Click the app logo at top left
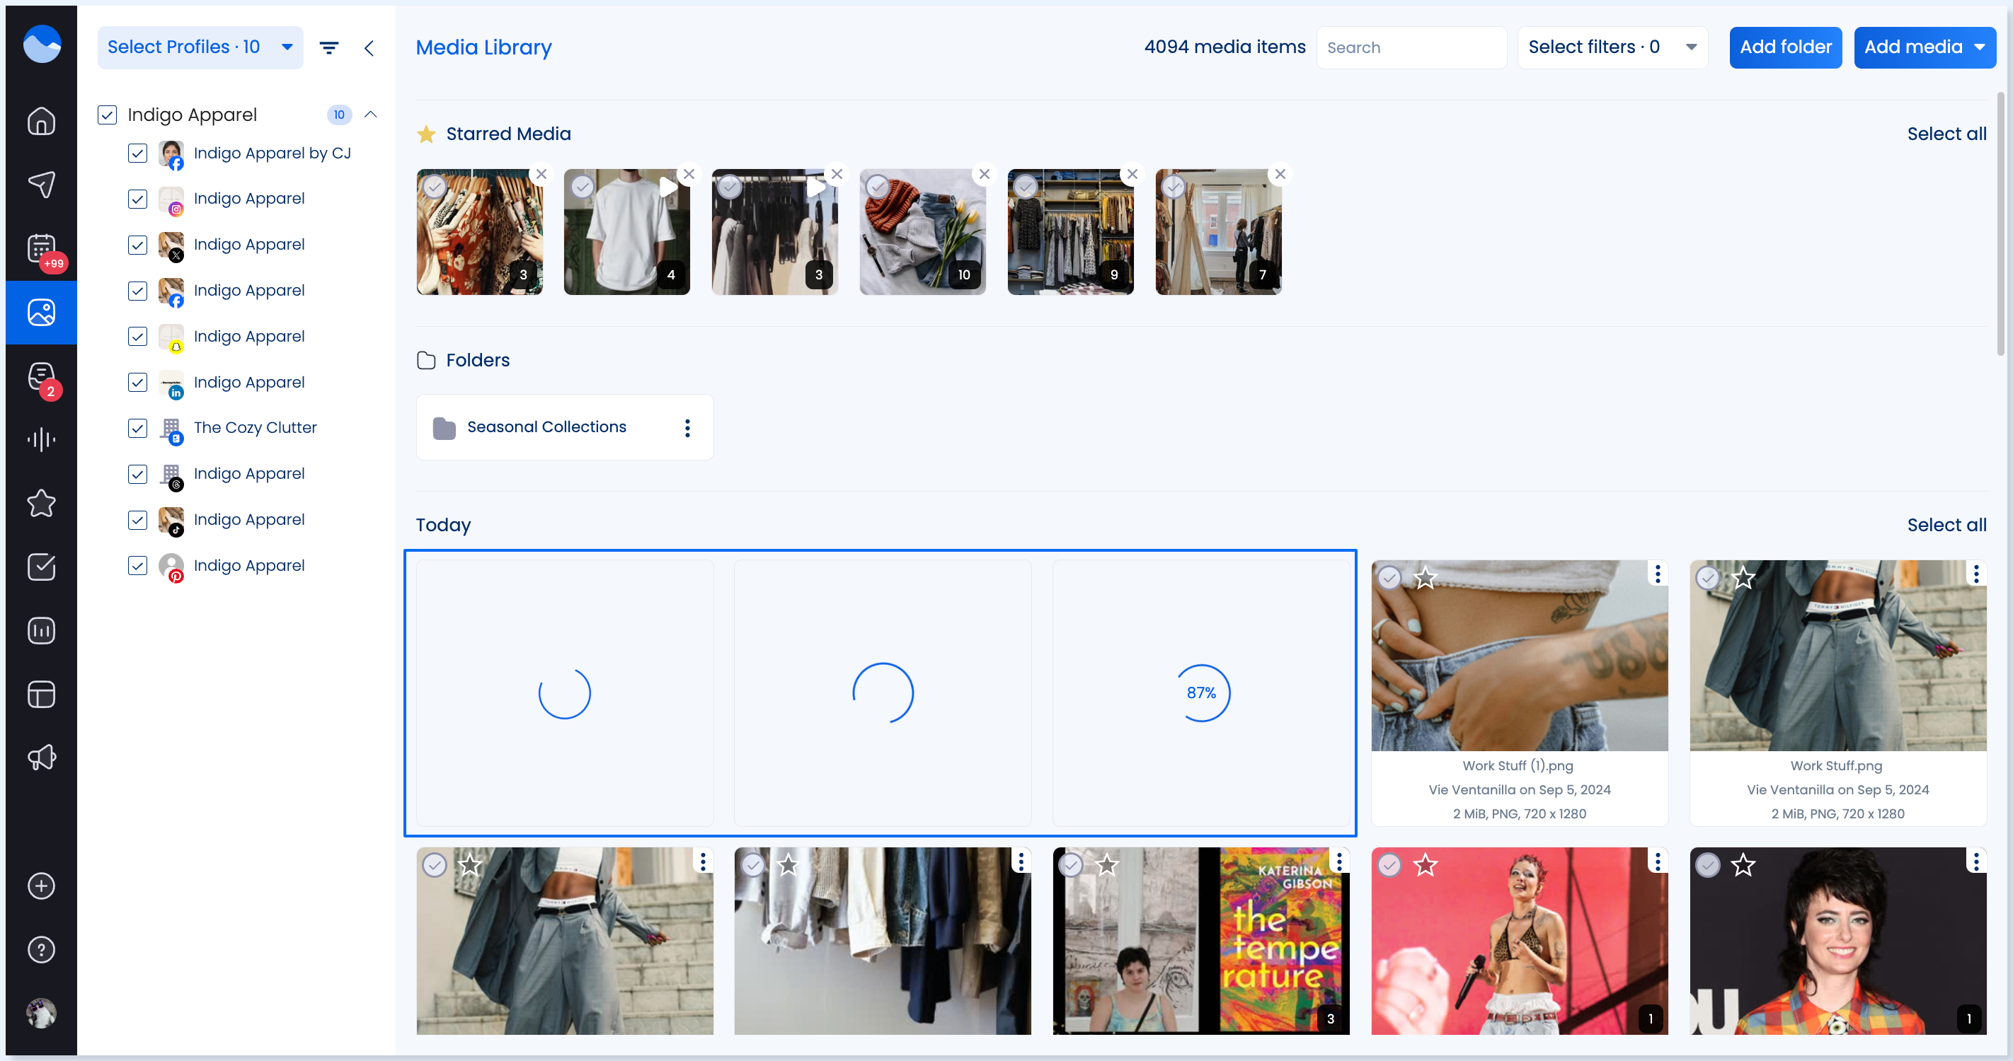Viewport: 2013px width, 1061px height. [42, 44]
